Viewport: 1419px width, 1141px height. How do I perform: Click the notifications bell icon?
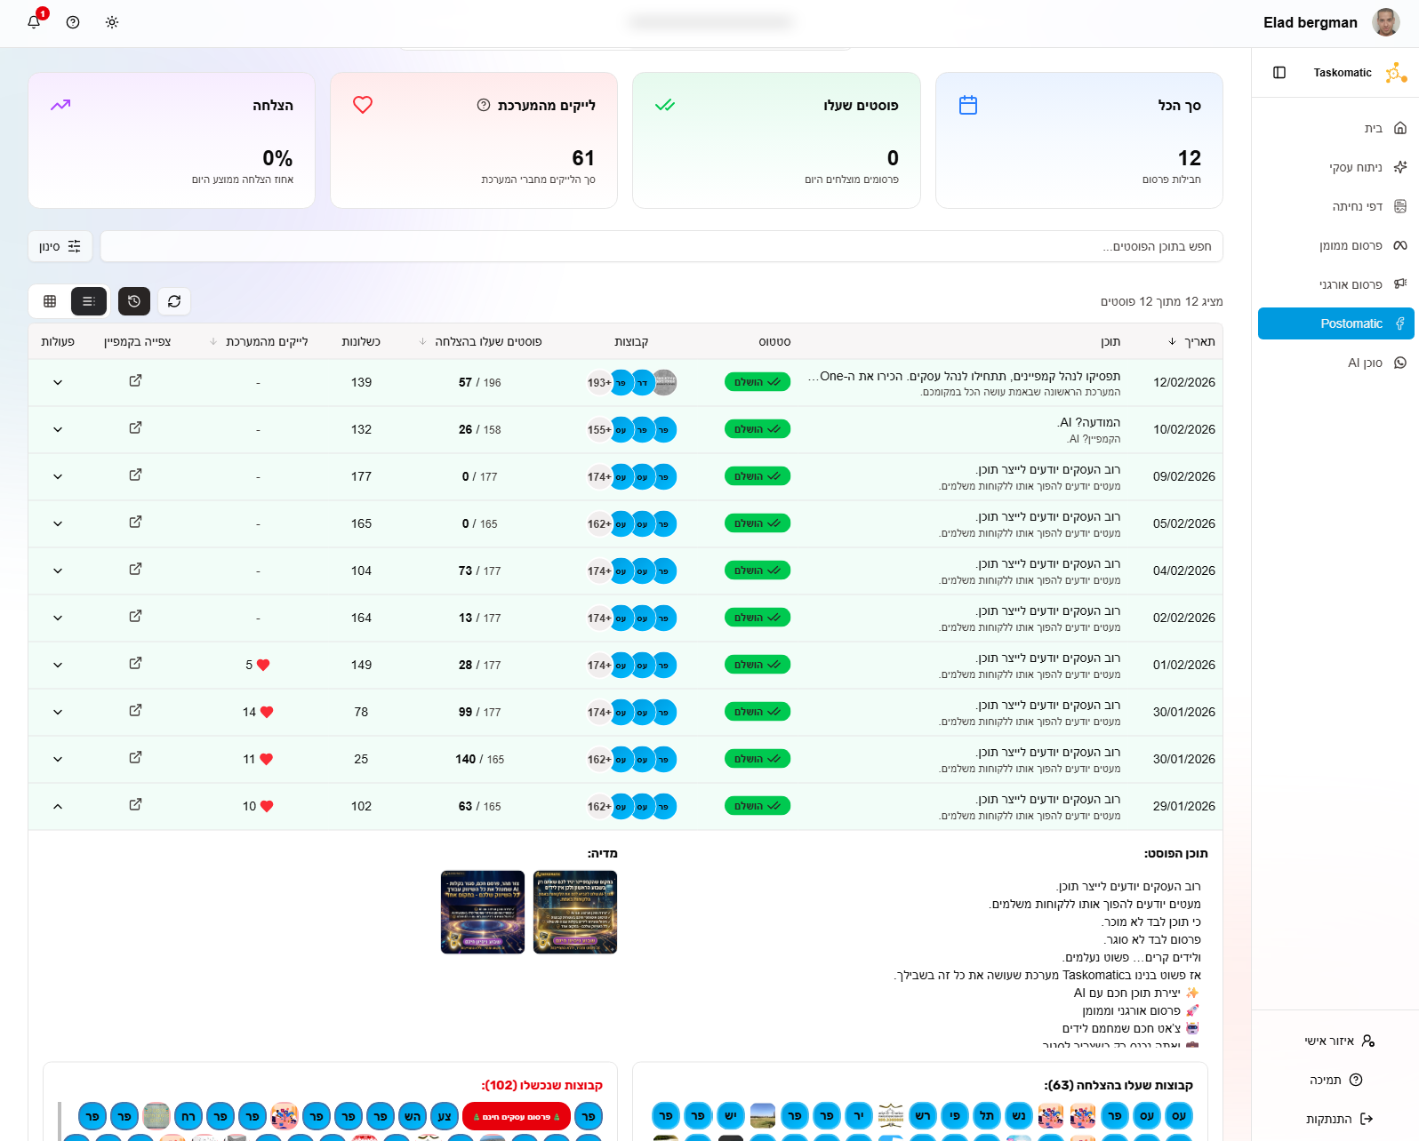coord(34,22)
